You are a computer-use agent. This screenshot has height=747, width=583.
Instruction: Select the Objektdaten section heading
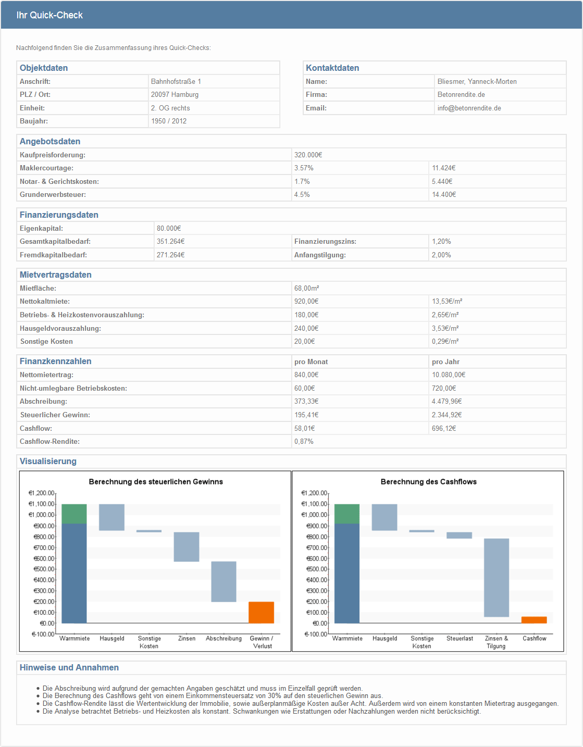[44, 68]
